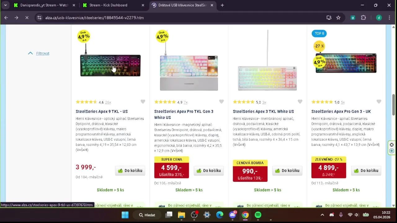The width and height of the screenshot is (397, 223).
Task: Stop loading the page
Action: click(27, 18)
